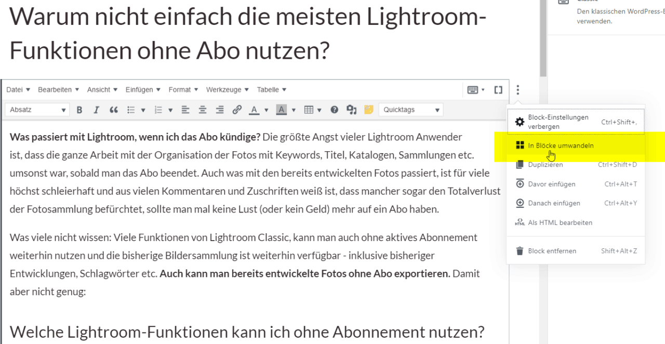
Task: Click 'Block entfernen' to remove the block
Action: tap(552, 251)
